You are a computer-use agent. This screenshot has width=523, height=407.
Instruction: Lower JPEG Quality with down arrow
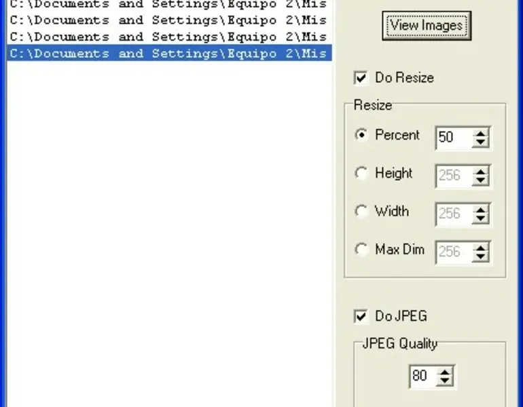[x=444, y=381]
